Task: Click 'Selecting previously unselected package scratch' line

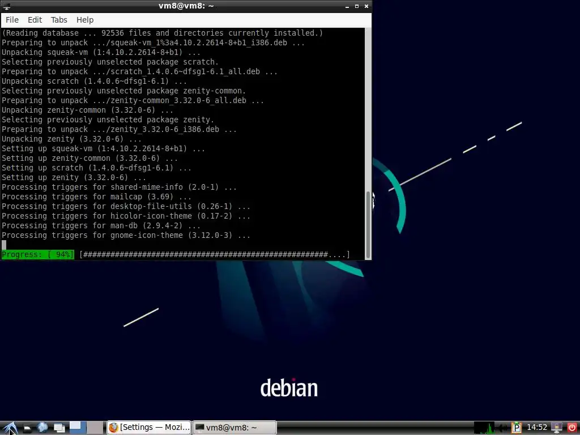Action: pos(110,62)
